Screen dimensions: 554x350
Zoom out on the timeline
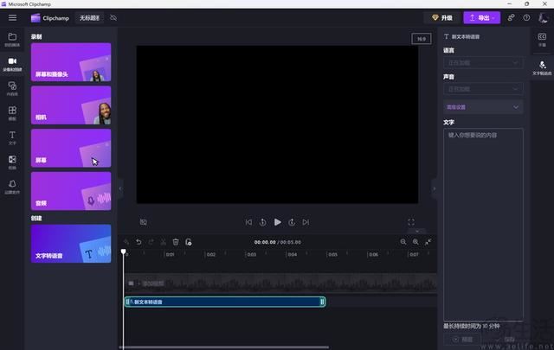pos(403,242)
